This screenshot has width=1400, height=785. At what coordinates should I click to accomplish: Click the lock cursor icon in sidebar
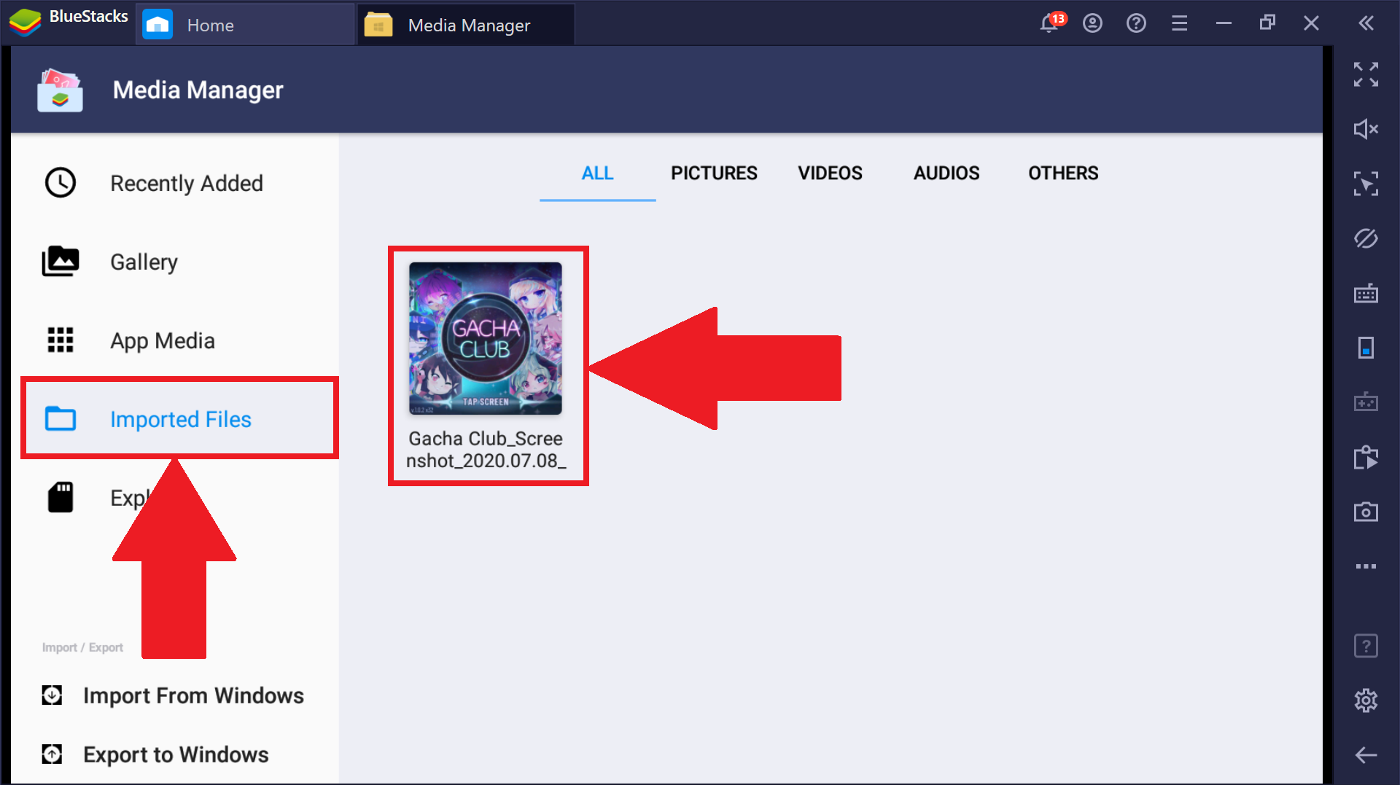(1366, 184)
